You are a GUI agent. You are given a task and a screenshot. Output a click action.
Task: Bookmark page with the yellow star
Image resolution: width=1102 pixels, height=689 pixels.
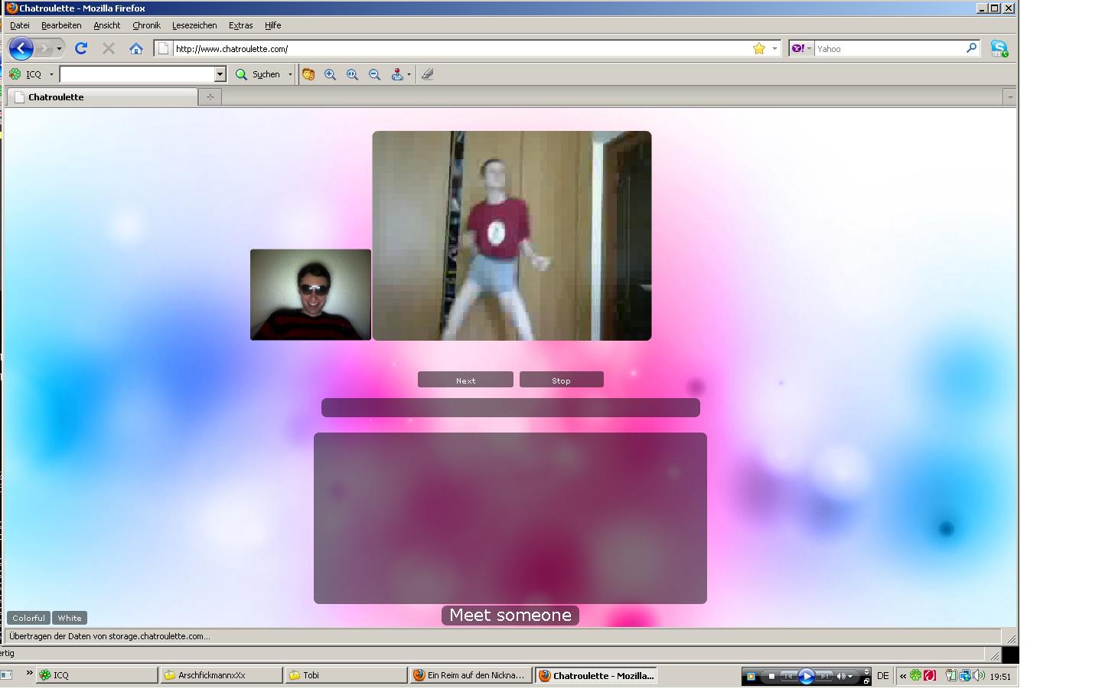tap(758, 48)
